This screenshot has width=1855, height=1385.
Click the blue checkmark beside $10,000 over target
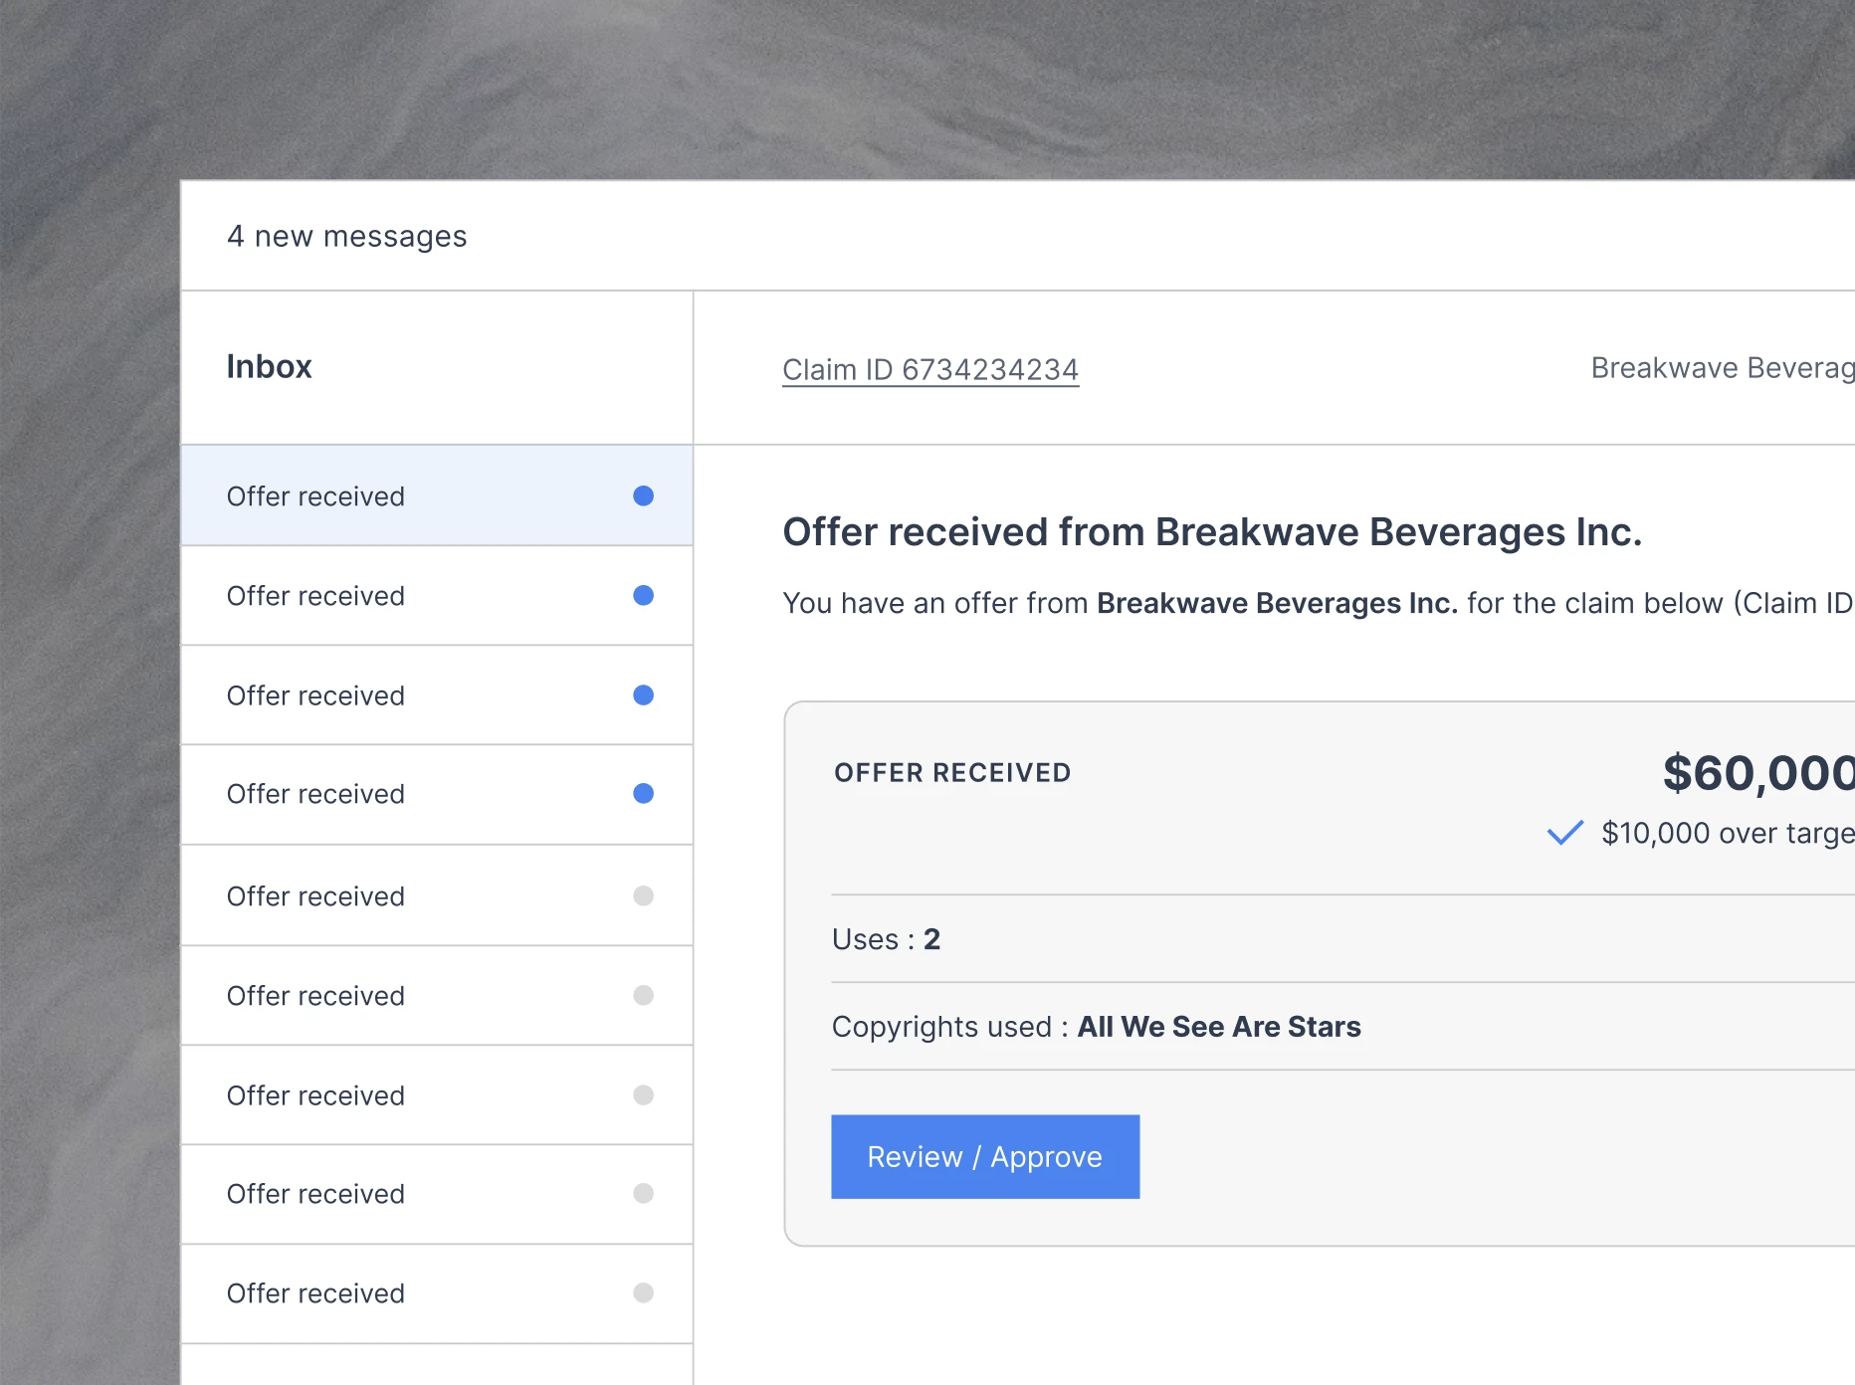(x=1565, y=833)
